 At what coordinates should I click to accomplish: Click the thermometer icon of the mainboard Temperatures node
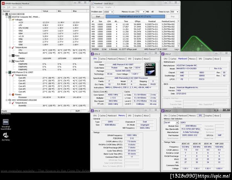point(13,48)
